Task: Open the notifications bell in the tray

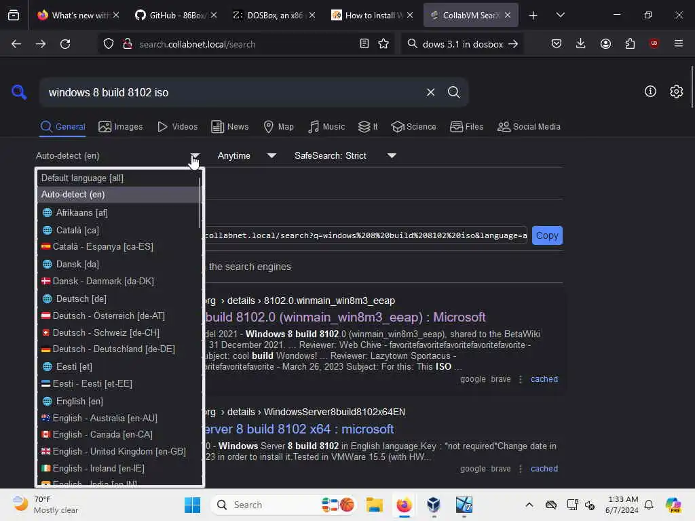Action: 649,505
